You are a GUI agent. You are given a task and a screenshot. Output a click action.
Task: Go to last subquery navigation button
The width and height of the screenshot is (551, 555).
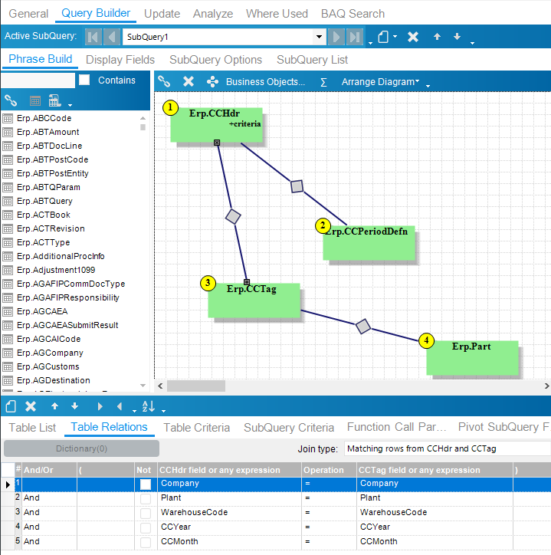point(355,37)
